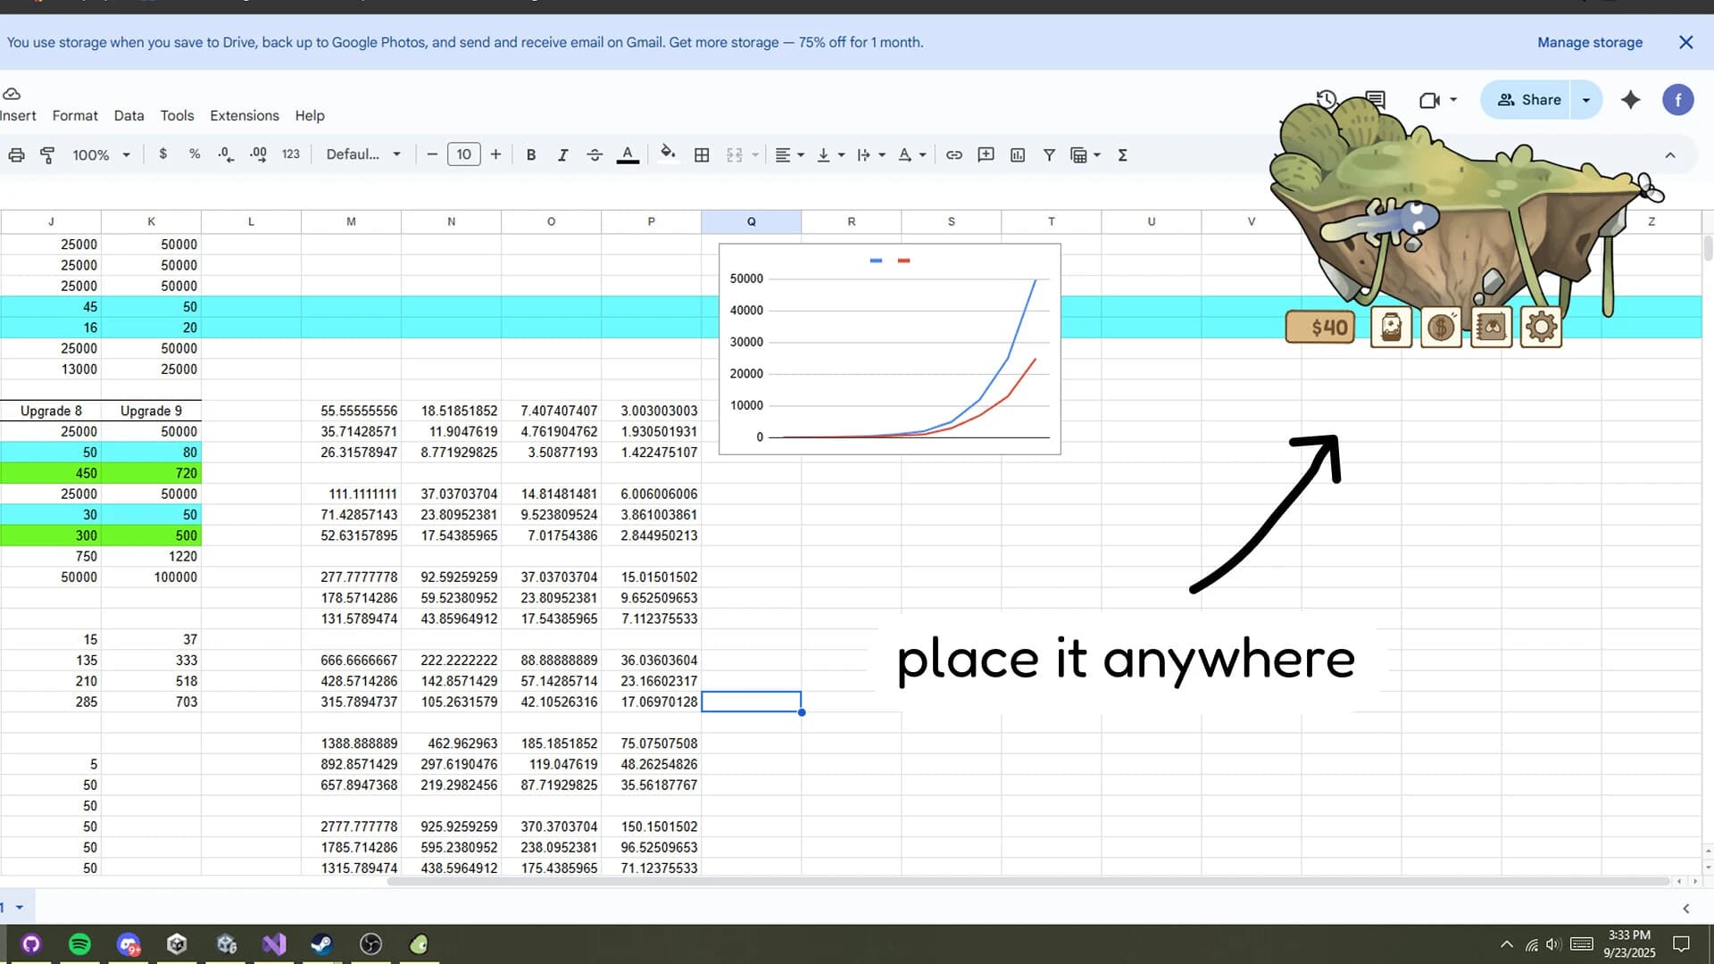The image size is (1714, 964).
Task: Apply bold formatting to the selected cell
Action: tap(531, 154)
